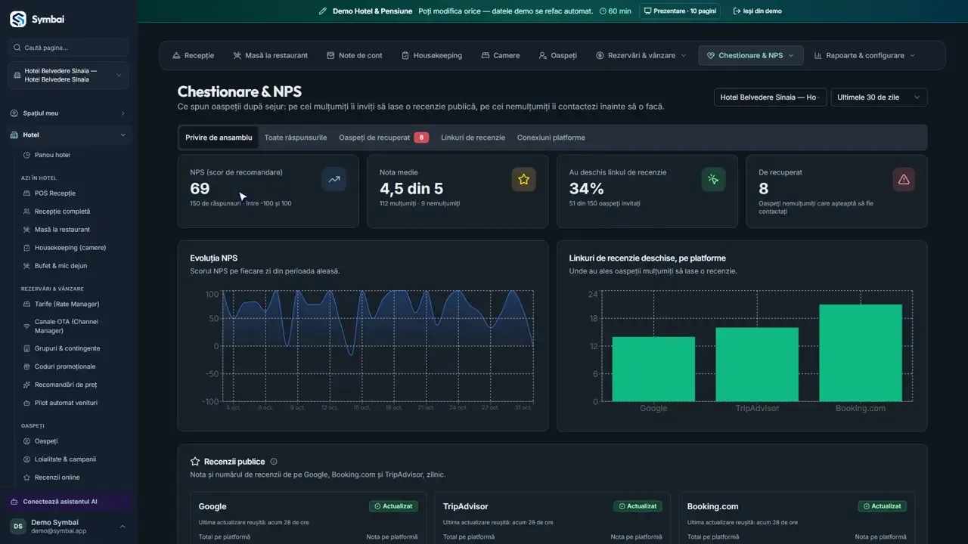968x544 pixels.
Task: Open the Rapoarte & configurare dropdown menu
Action: 864,55
